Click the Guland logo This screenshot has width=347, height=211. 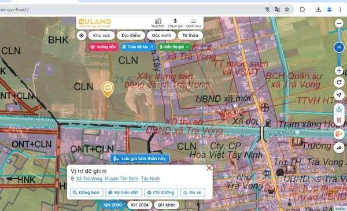point(95,23)
